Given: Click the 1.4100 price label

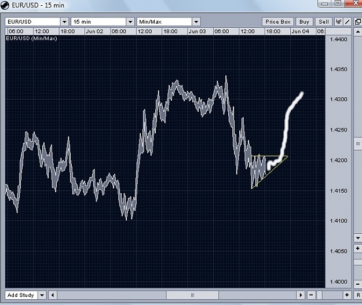Looking at the screenshot, I should 338,221.
